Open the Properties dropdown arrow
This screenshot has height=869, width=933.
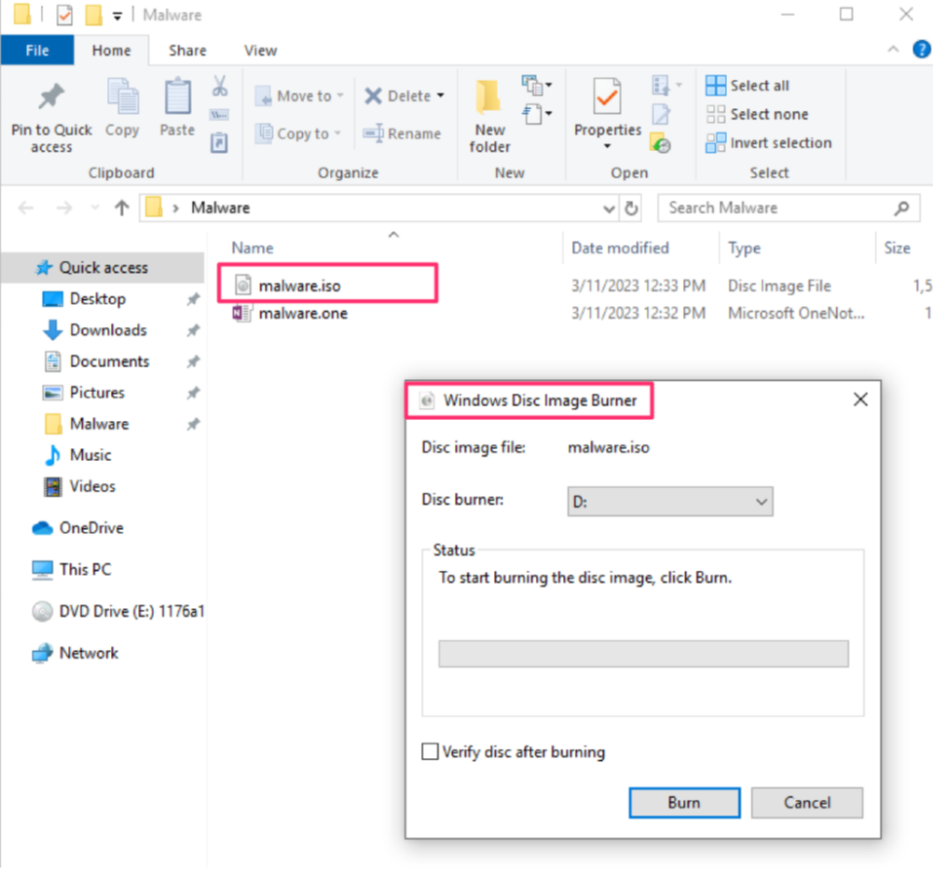coord(607,146)
